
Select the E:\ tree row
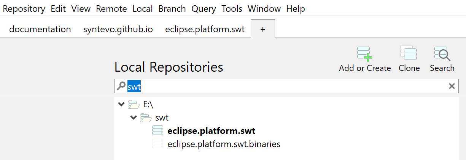(x=286, y=104)
